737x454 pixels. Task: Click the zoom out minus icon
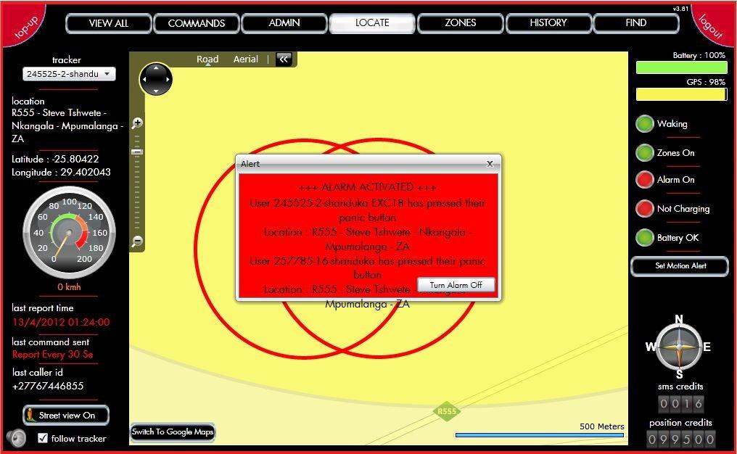pyautogui.click(x=138, y=241)
